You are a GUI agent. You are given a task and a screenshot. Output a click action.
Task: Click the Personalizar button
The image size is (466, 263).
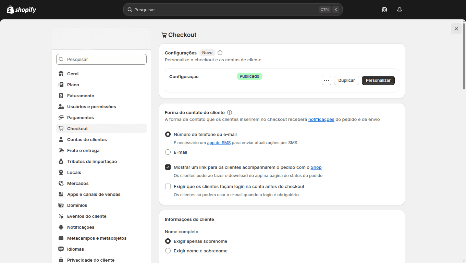coord(378,80)
